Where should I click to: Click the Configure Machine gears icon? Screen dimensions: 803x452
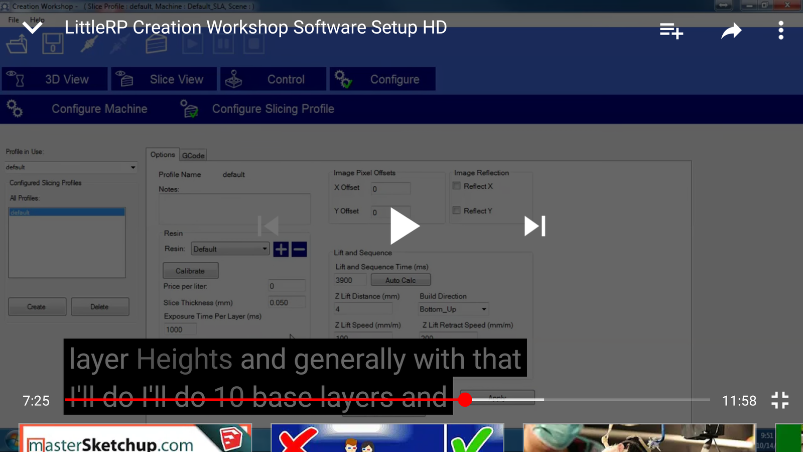pos(15,108)
